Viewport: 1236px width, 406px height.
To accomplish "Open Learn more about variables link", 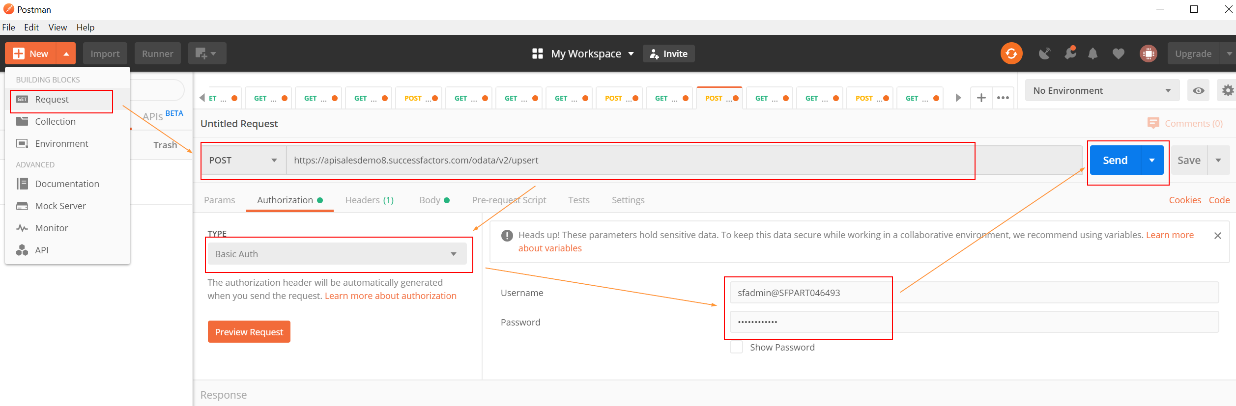I will [x=1170, y=235].
